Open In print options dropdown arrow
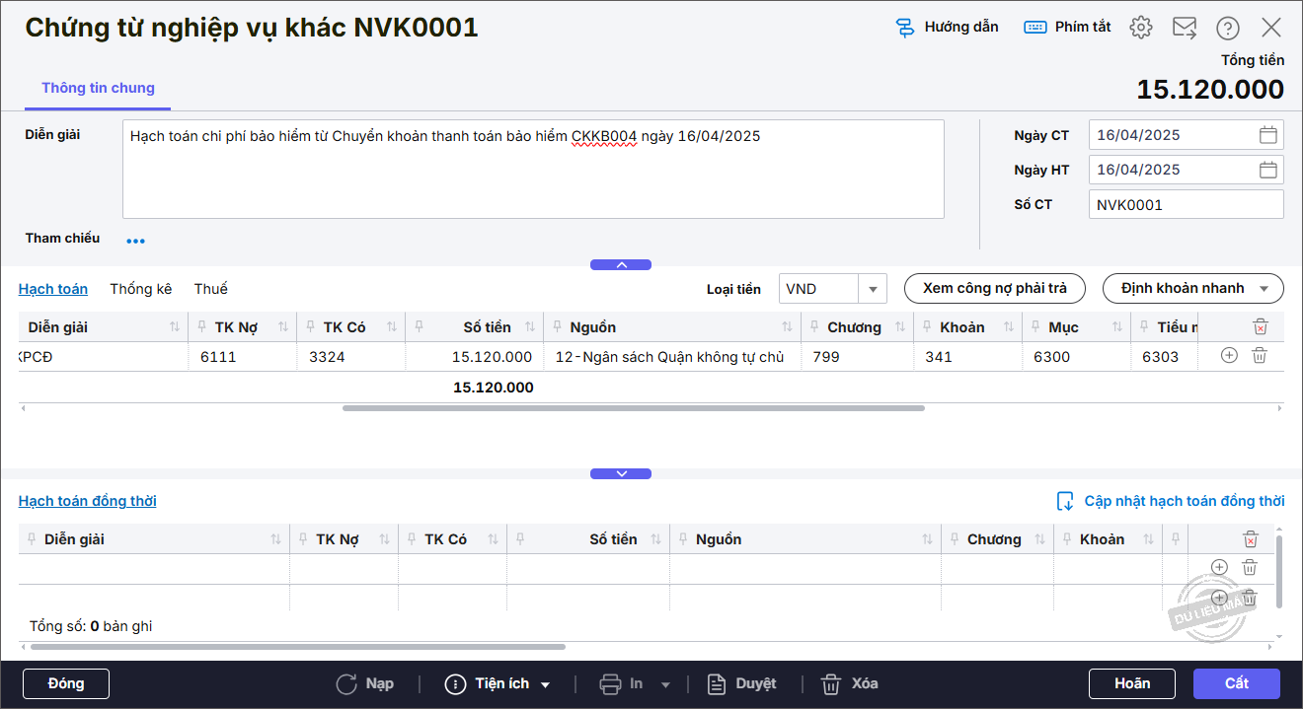This screenshot has height=709, width=1303. coord(665,684)
